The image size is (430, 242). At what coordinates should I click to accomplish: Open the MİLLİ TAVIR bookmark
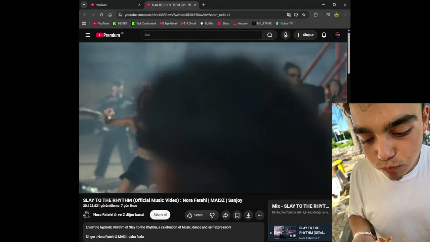tap(262, 24)
